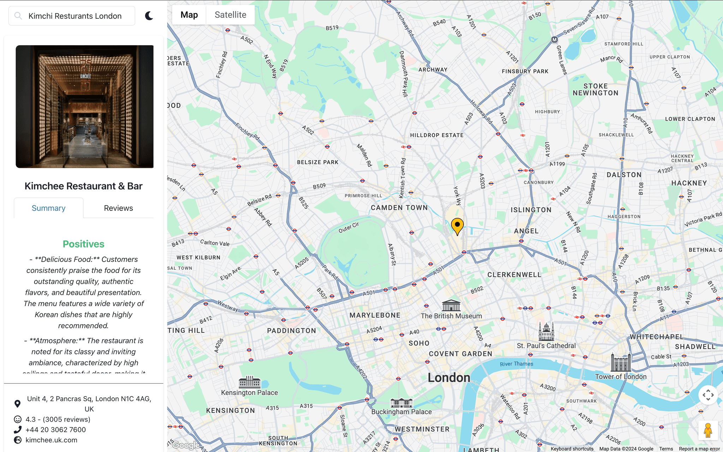This screenshot has height=452, width=723.
Task: Click Buckingham Palace landmark icon
Action: [401, 403]
